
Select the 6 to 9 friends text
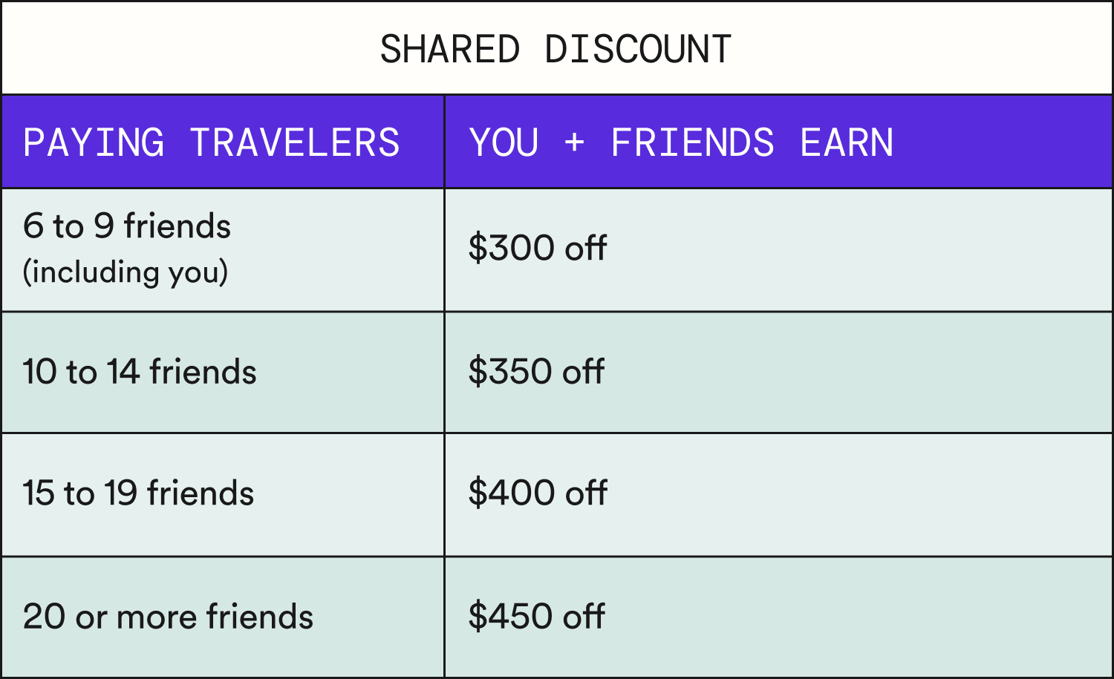click(127, 226)
